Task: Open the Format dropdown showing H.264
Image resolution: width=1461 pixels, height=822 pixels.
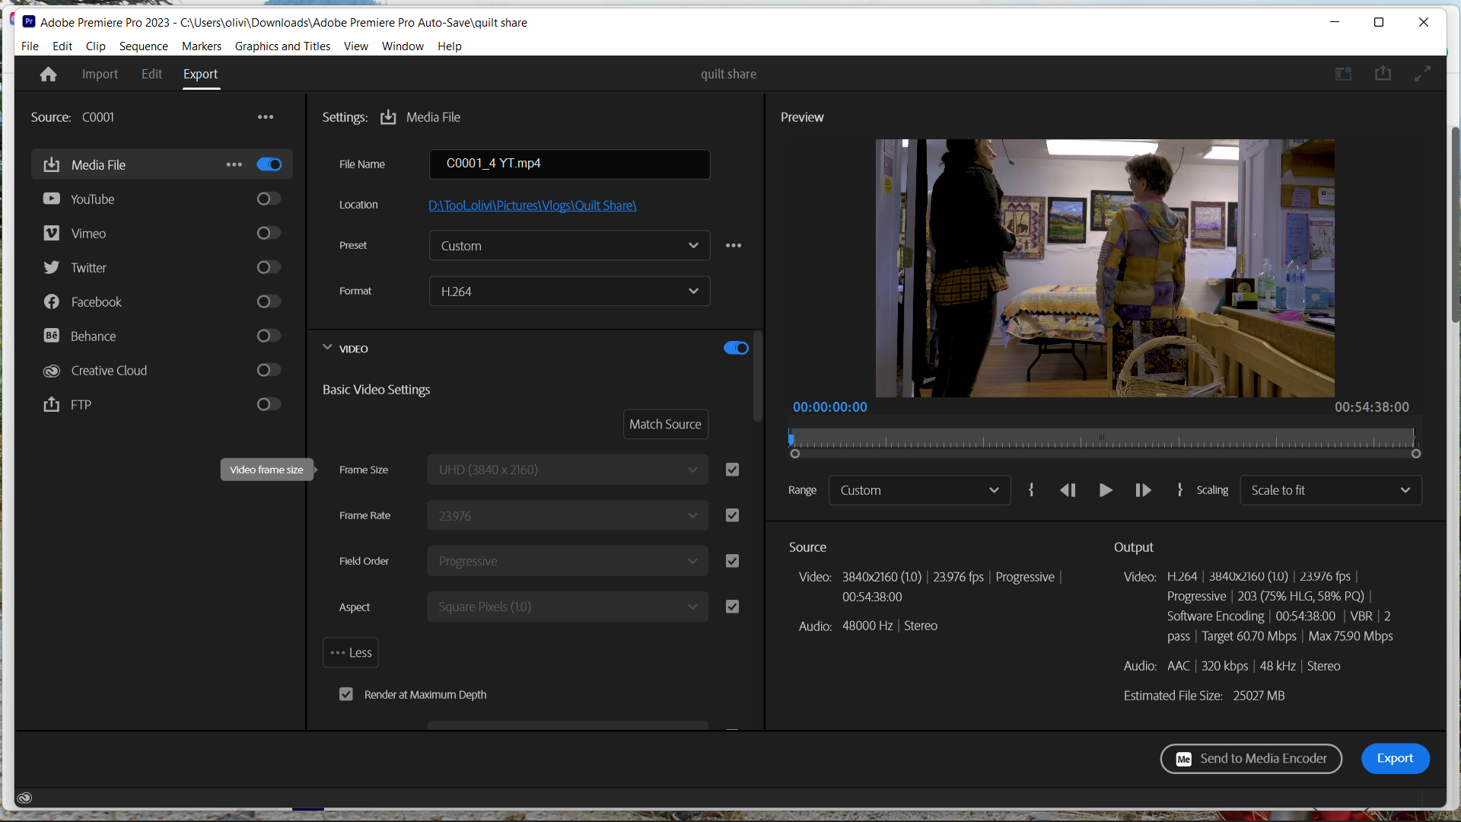Action: [x=569, y=291]
